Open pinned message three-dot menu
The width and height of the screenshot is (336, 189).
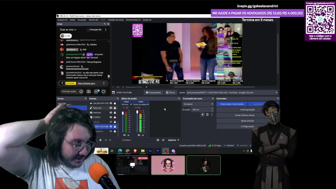coord(104,83)
